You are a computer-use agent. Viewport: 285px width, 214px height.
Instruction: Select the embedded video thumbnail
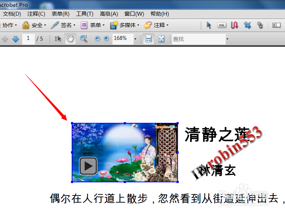(x=125, y=152)
